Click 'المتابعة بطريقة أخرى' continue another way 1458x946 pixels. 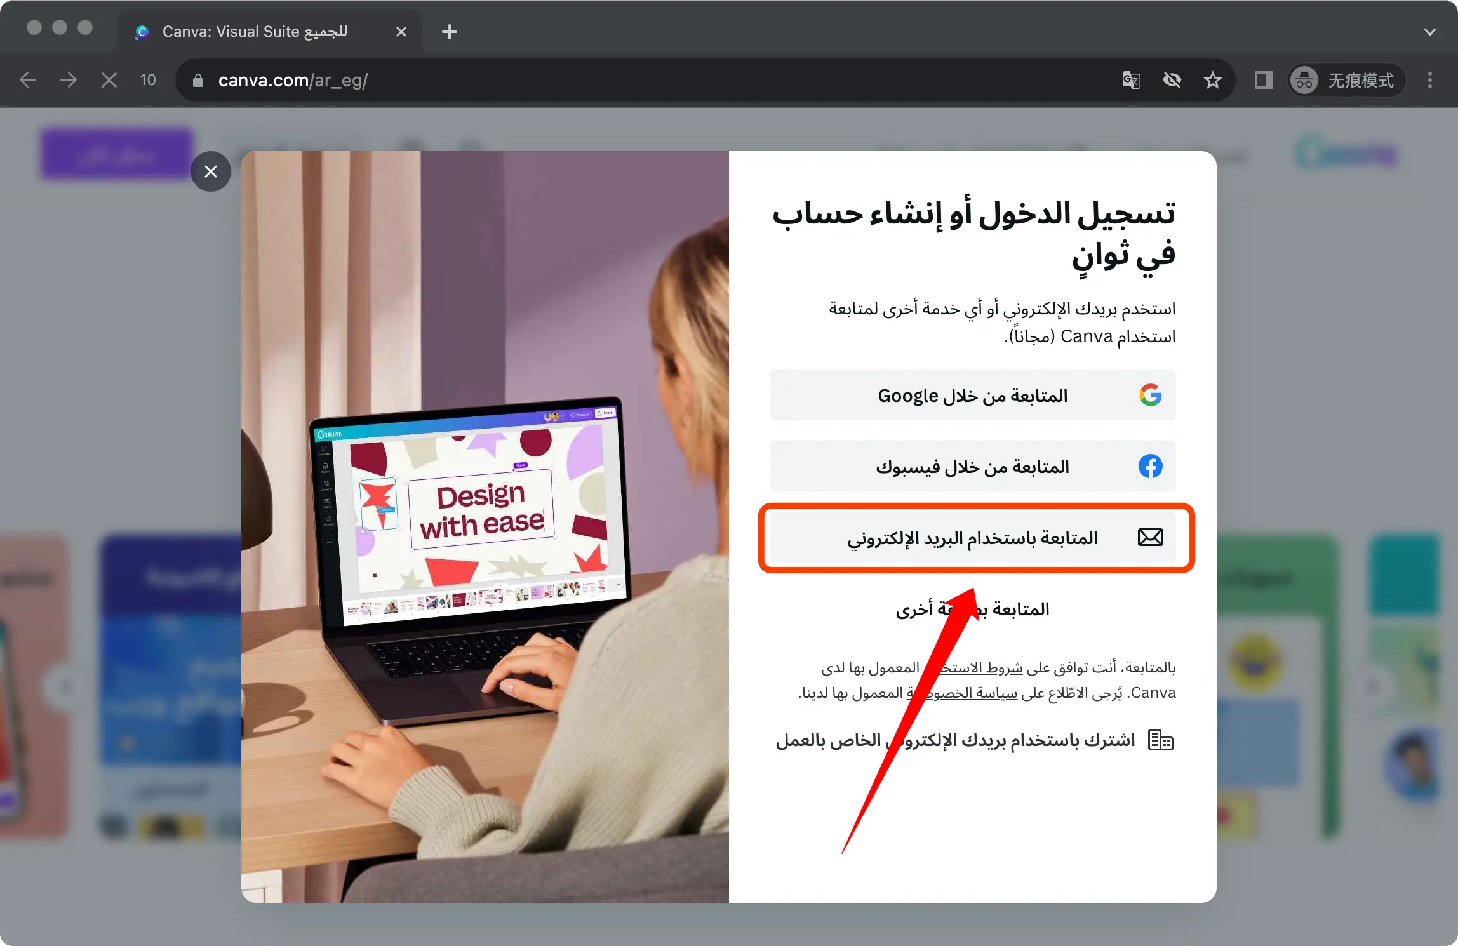coord(972,610)
